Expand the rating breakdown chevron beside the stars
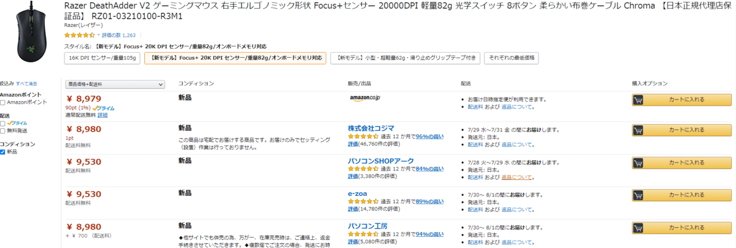This screenshot has width=736, height=248. 98,36
